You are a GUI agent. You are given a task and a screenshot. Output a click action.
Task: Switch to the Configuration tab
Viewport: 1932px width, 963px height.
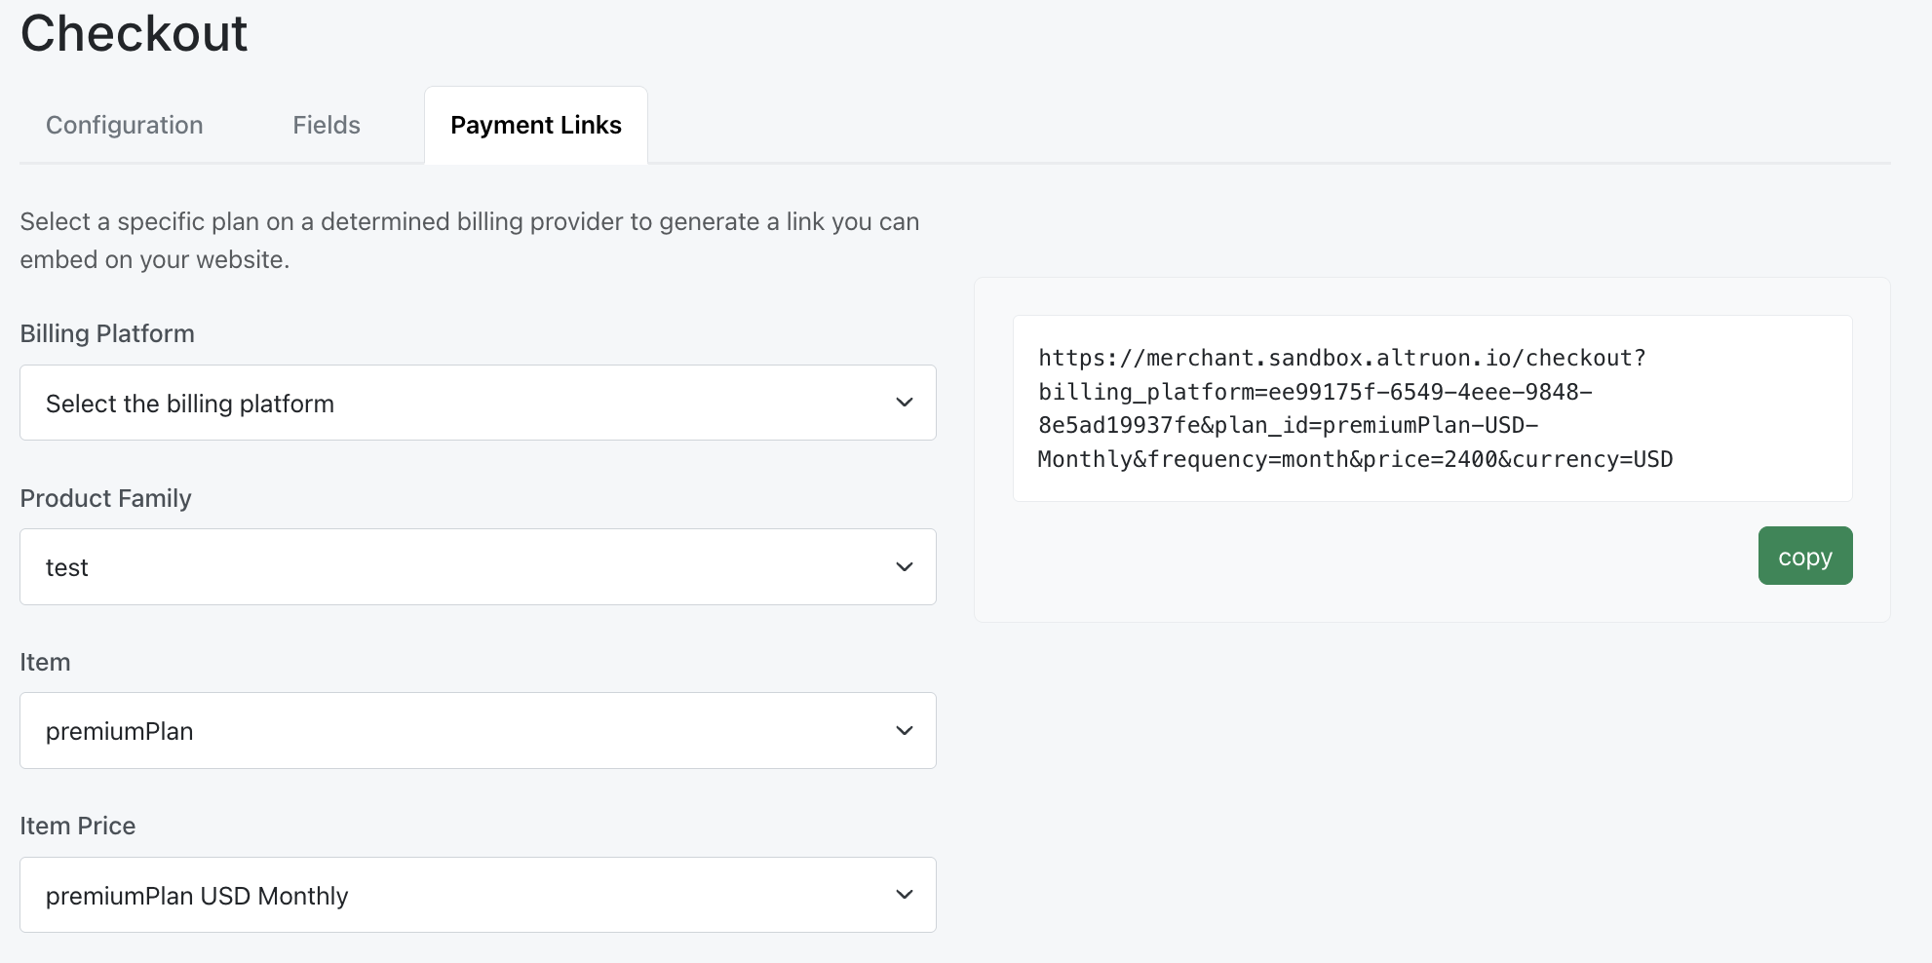[x=124, y=125]
